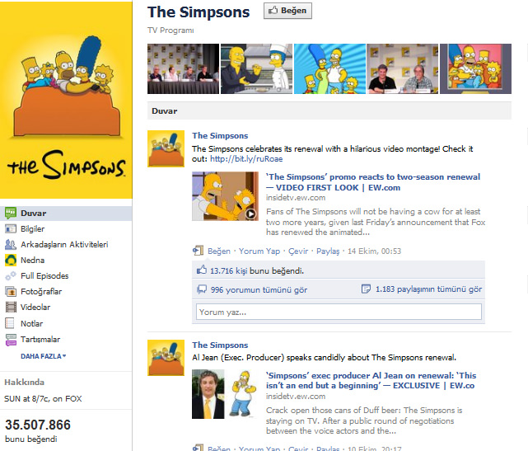Click the Notlar notes icon

pos(11,323)
